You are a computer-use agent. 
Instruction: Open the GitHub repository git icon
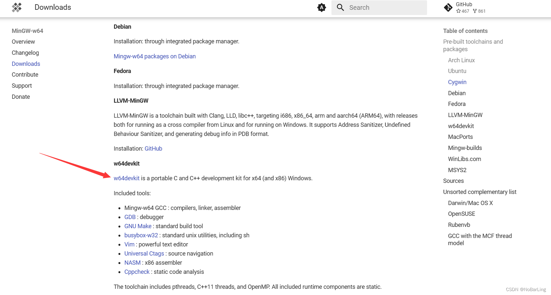(448, 7)
